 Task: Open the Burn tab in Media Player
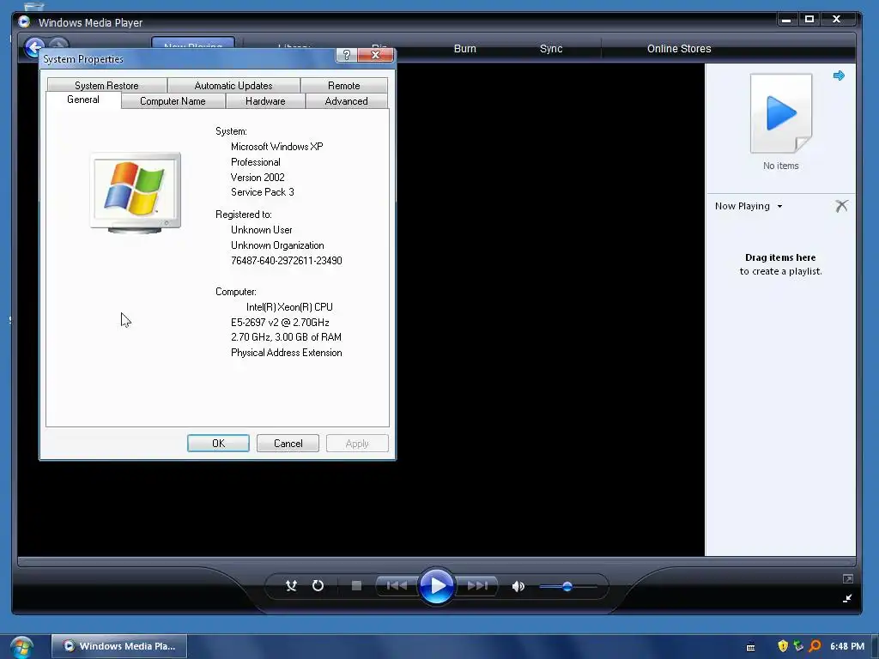point(464,49)
